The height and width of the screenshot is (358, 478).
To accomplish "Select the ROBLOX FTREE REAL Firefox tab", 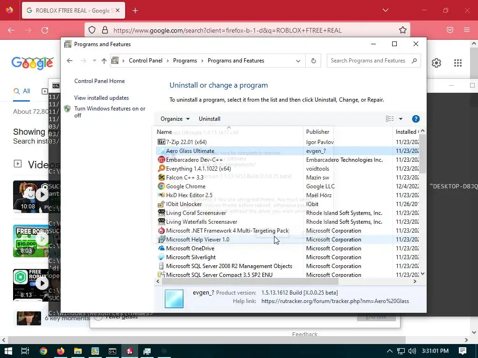I will 73,10.
